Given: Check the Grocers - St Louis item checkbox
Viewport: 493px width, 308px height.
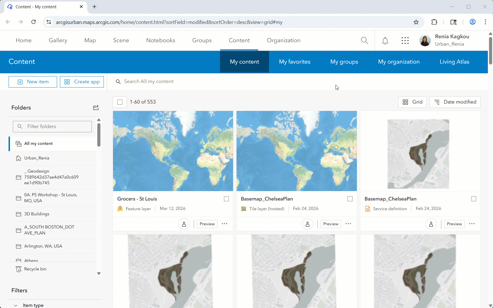Looking at the screenshot, I should [226, 199].
